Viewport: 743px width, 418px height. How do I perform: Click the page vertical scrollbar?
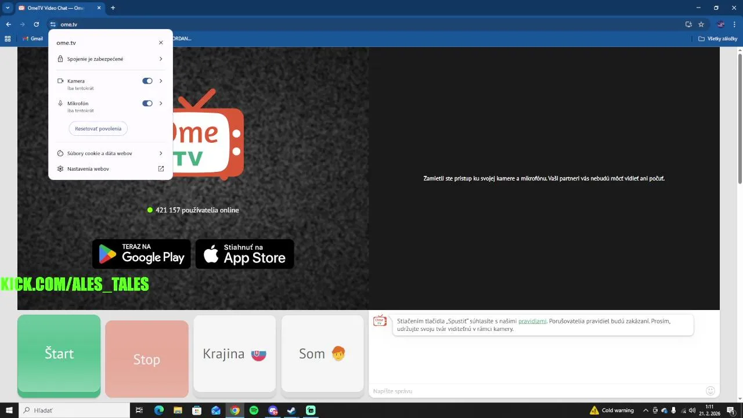coord(740,119)
